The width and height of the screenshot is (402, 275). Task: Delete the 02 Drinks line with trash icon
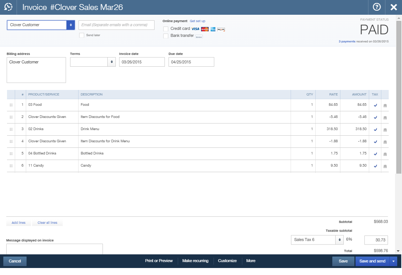click(385, 130)
